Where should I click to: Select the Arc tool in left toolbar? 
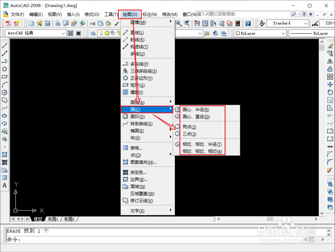[5, 84]
